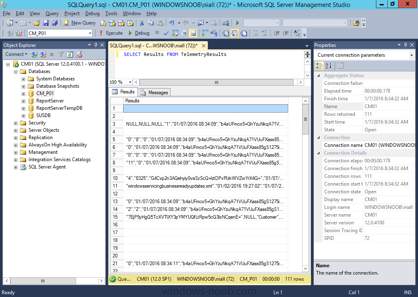
Task: Expand the CM_P01 database node
Action: click(x=23, y=94)
